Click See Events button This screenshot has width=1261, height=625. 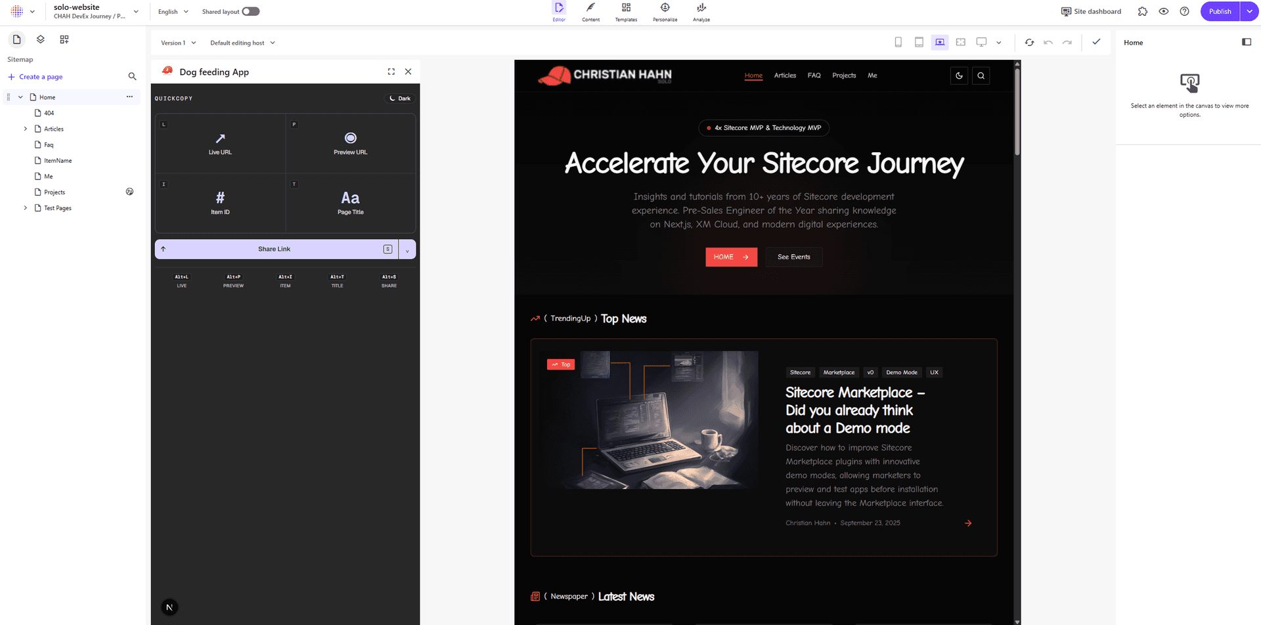(x=794, y=257)
